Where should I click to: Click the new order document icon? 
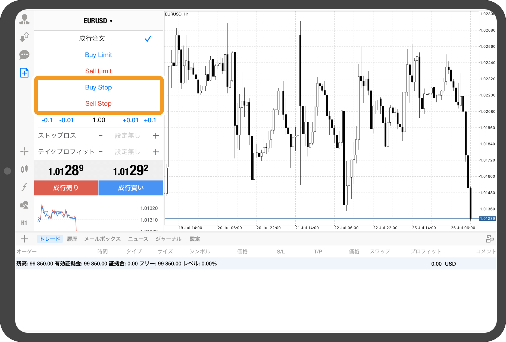pyautogui.click(x=24, y=73)
